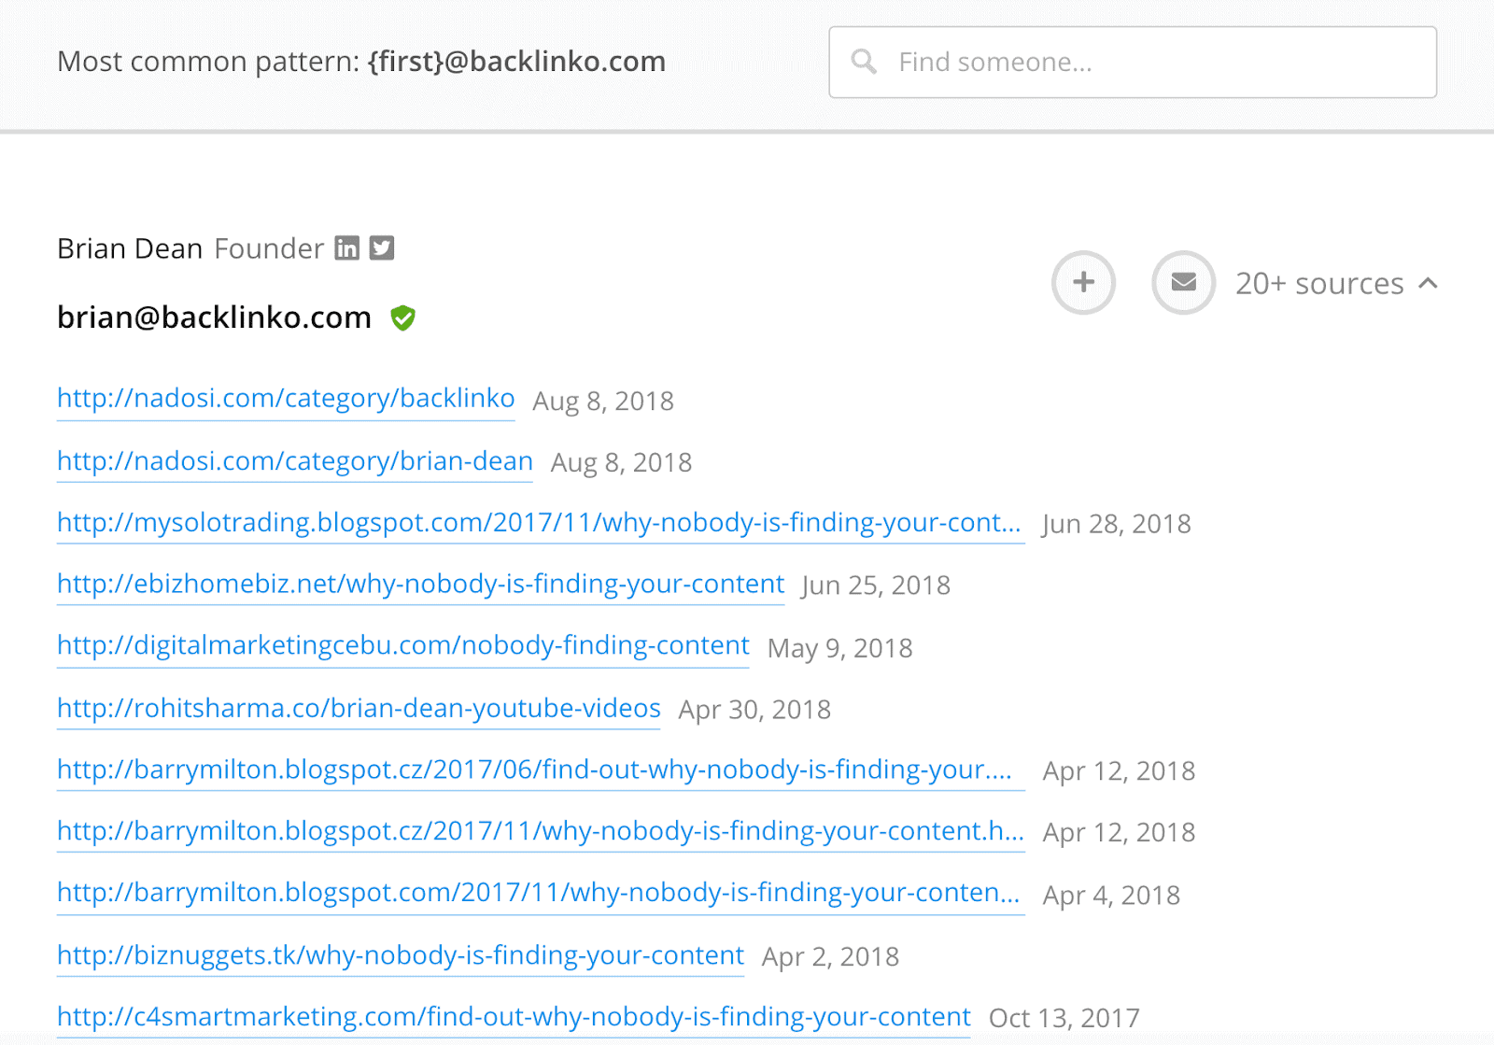Open the mysolotrading.blogspot.com source link

pyautogui.click(x=540, y=523)
